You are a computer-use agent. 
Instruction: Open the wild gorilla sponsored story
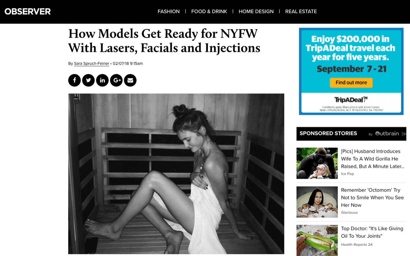coord(373,159)
